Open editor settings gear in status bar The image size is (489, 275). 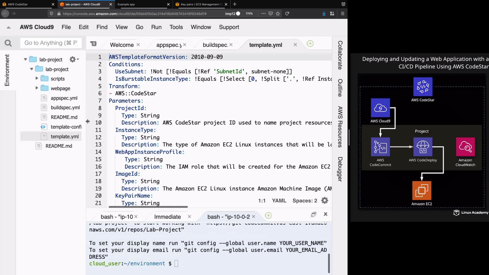coord(324,201)
